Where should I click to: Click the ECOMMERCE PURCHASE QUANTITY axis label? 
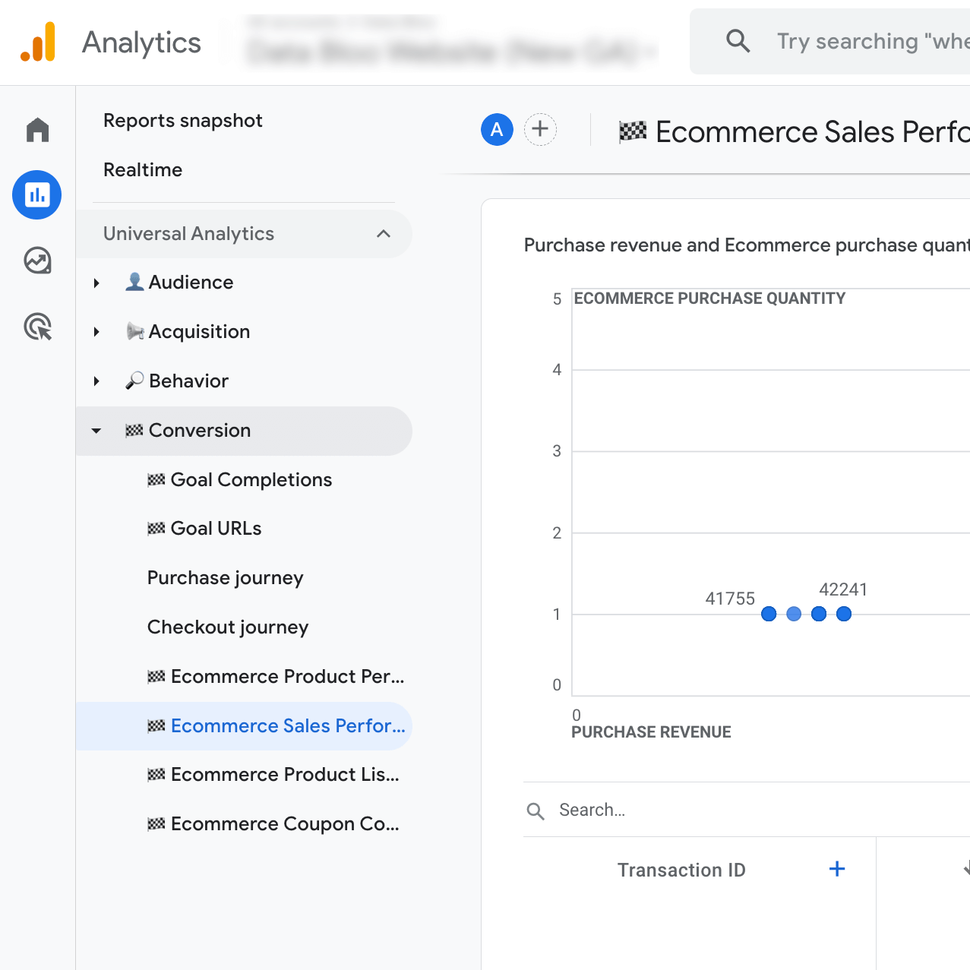(x=709, y=299)
